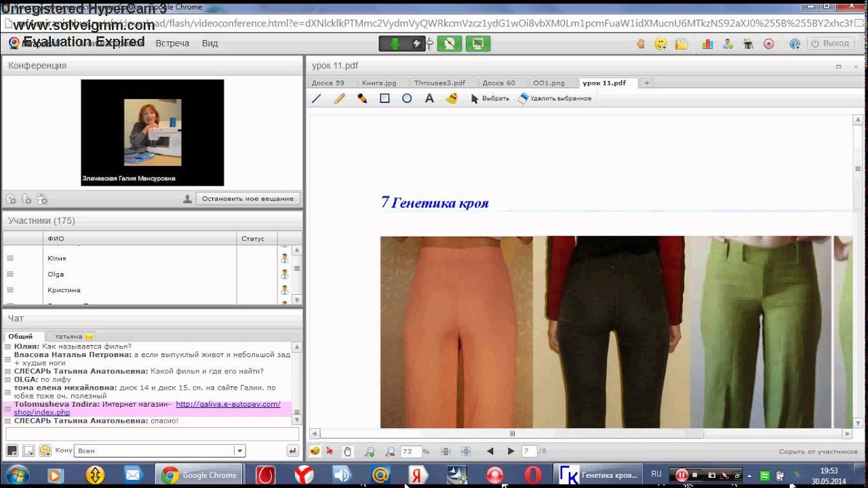Click the chat message input field
The width and height of the screenshot is (868, 488).
[x=153, y=434]
